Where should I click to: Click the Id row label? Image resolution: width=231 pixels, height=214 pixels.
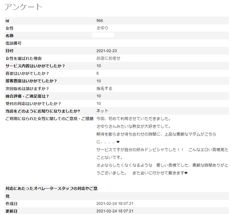[7, 21]
